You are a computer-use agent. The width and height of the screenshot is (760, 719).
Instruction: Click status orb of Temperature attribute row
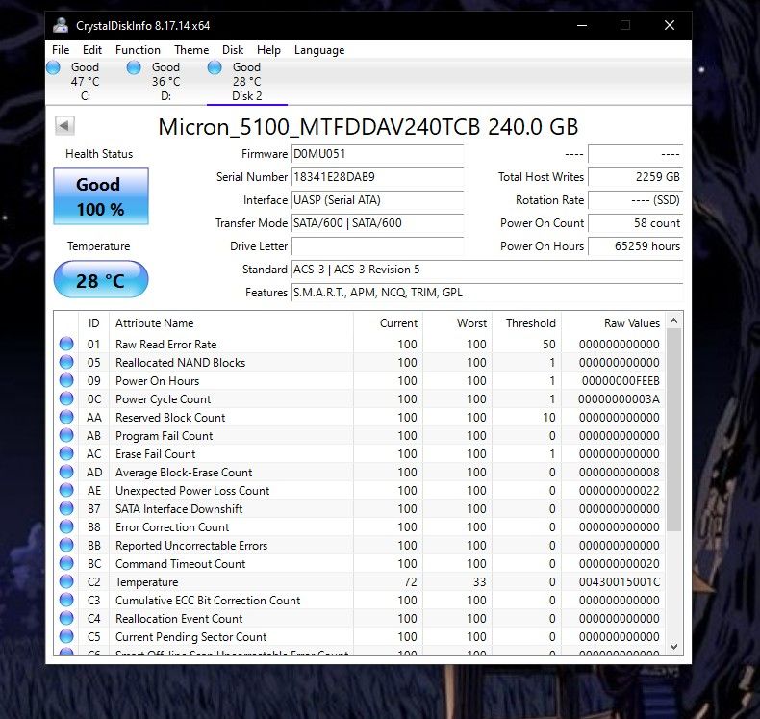66,581
